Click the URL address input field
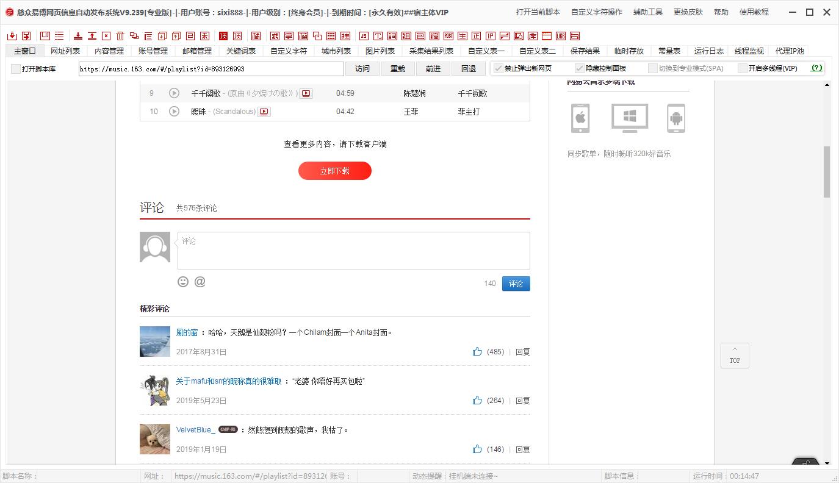Viewport: 839px width, 483px height. pos(211,69)
